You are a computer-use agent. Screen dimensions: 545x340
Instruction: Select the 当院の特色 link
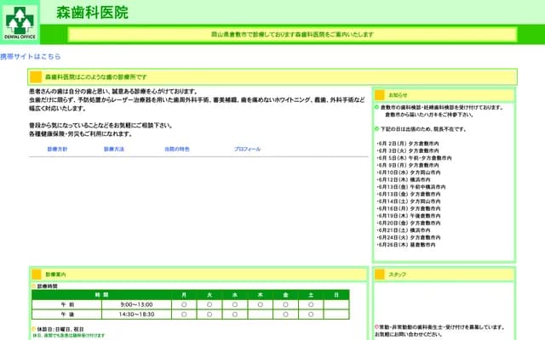(177, 149)
